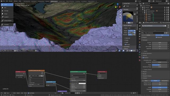Set children mode to None
This screenshot has width=170, height=96.
[146, 81]
